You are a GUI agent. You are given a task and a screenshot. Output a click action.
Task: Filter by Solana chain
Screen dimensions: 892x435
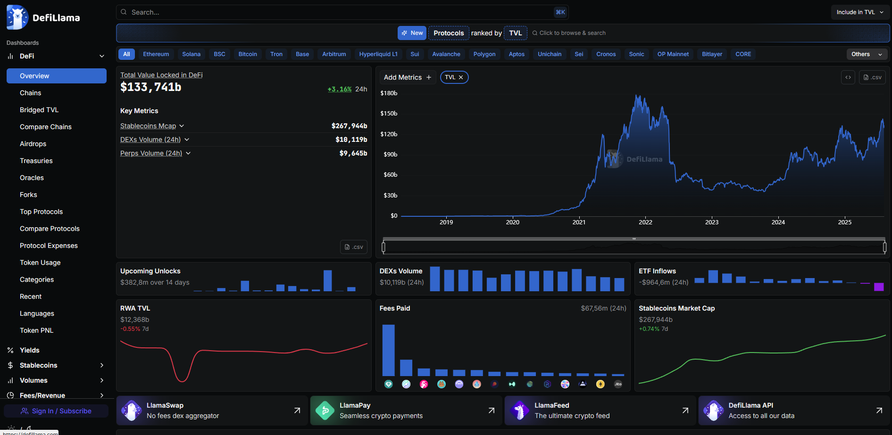tap(192, 54)
